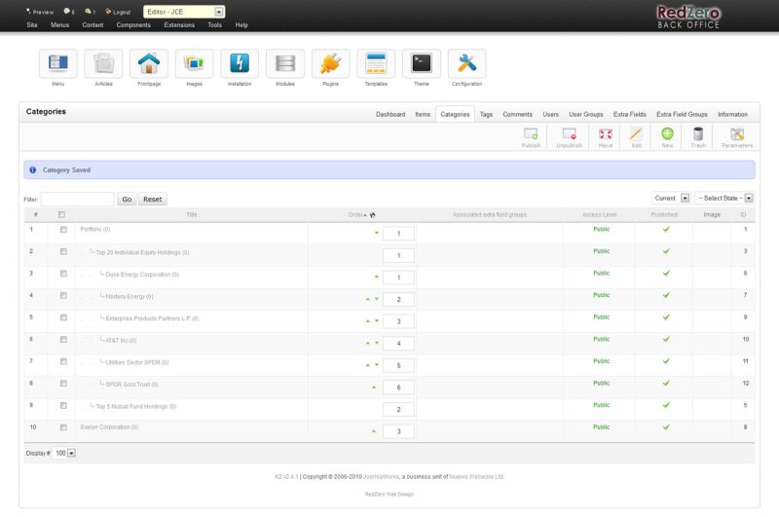Screen dimensions: 779x517
Task: Open the Frontpage house icon
Action: tap(149, 63)
